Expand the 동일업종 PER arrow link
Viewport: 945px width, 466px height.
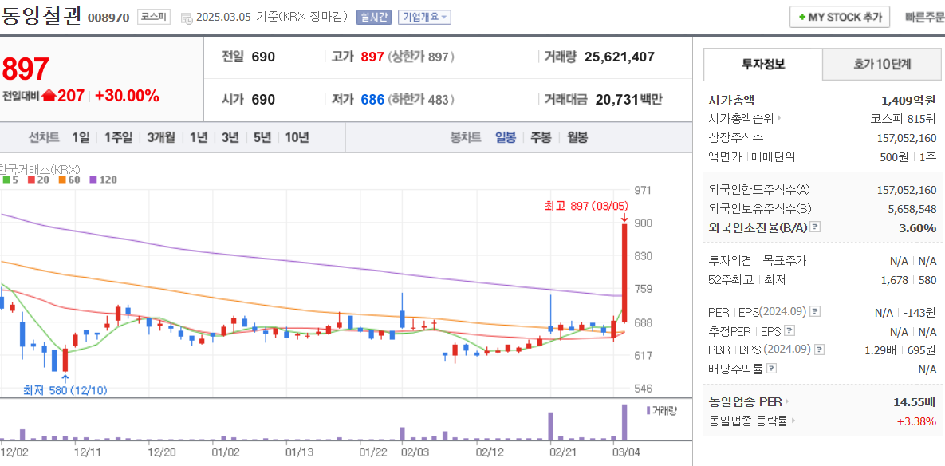(788, 401)
